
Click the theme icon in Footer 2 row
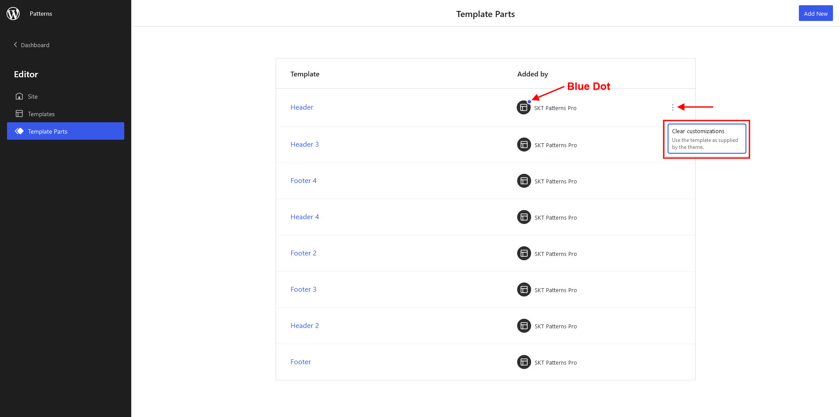click(524, 253)
